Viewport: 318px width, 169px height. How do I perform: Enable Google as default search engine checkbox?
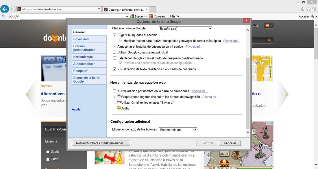click(114, 58)
